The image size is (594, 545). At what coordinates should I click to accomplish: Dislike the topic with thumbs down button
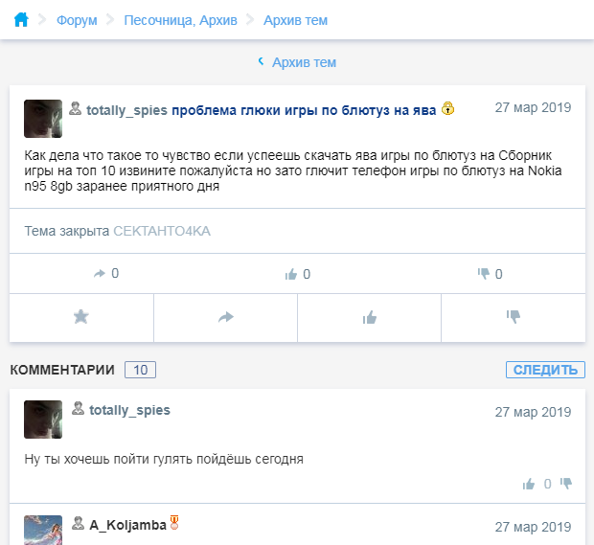coord(513,317)
